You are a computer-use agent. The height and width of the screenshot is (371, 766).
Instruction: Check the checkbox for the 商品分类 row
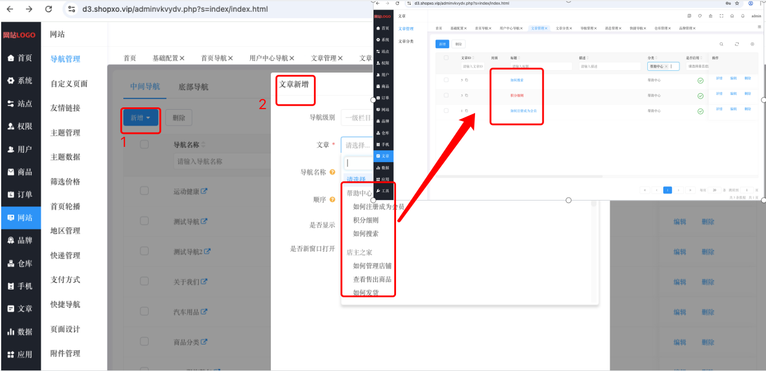coord(144,342)
